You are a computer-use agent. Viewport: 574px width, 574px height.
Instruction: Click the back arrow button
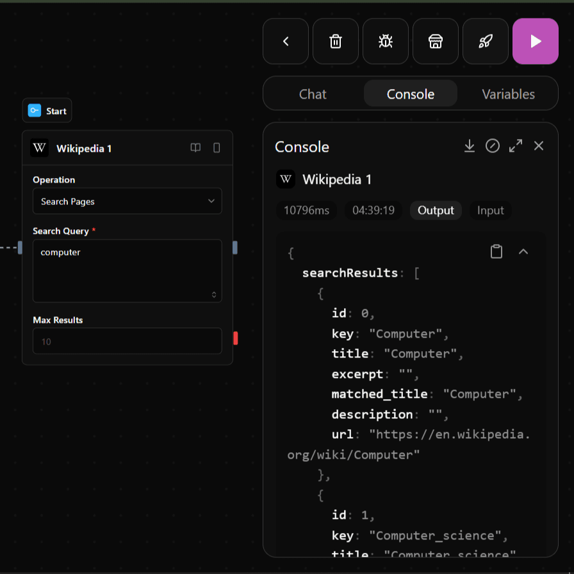coord(286,42)
